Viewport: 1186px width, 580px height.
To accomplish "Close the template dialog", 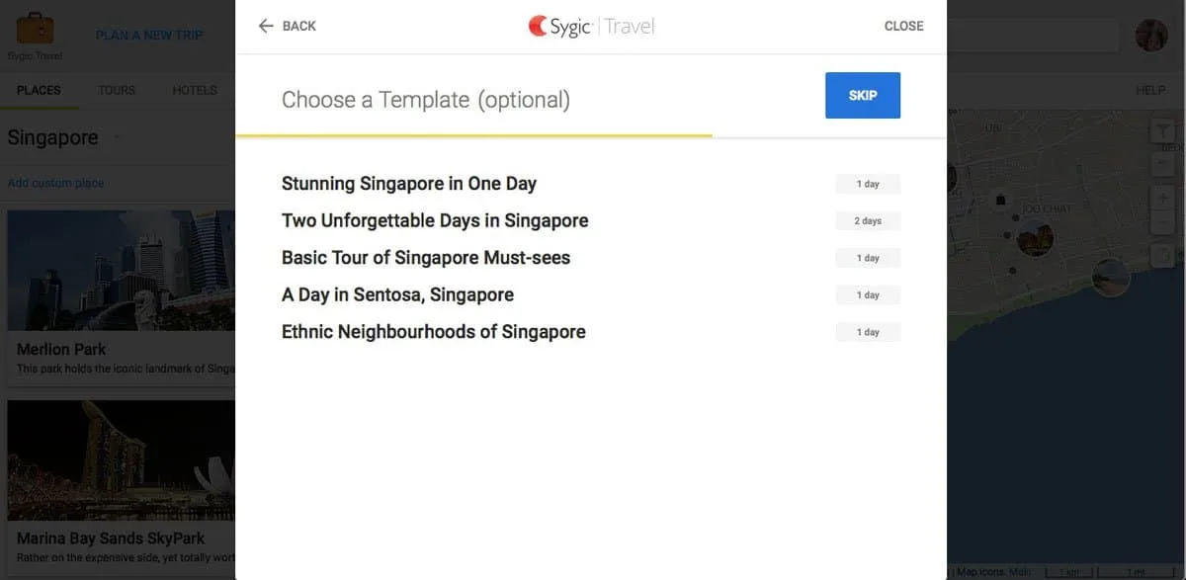I will 903,26.
